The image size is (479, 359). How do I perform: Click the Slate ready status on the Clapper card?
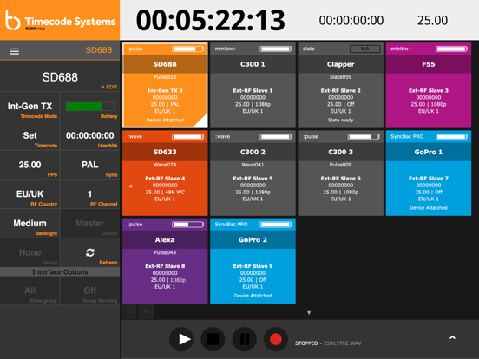click(341, 120)
